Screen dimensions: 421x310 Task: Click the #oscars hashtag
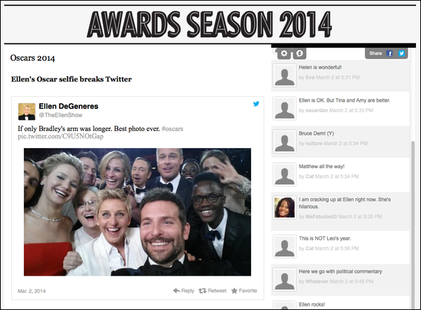point(173,129)
